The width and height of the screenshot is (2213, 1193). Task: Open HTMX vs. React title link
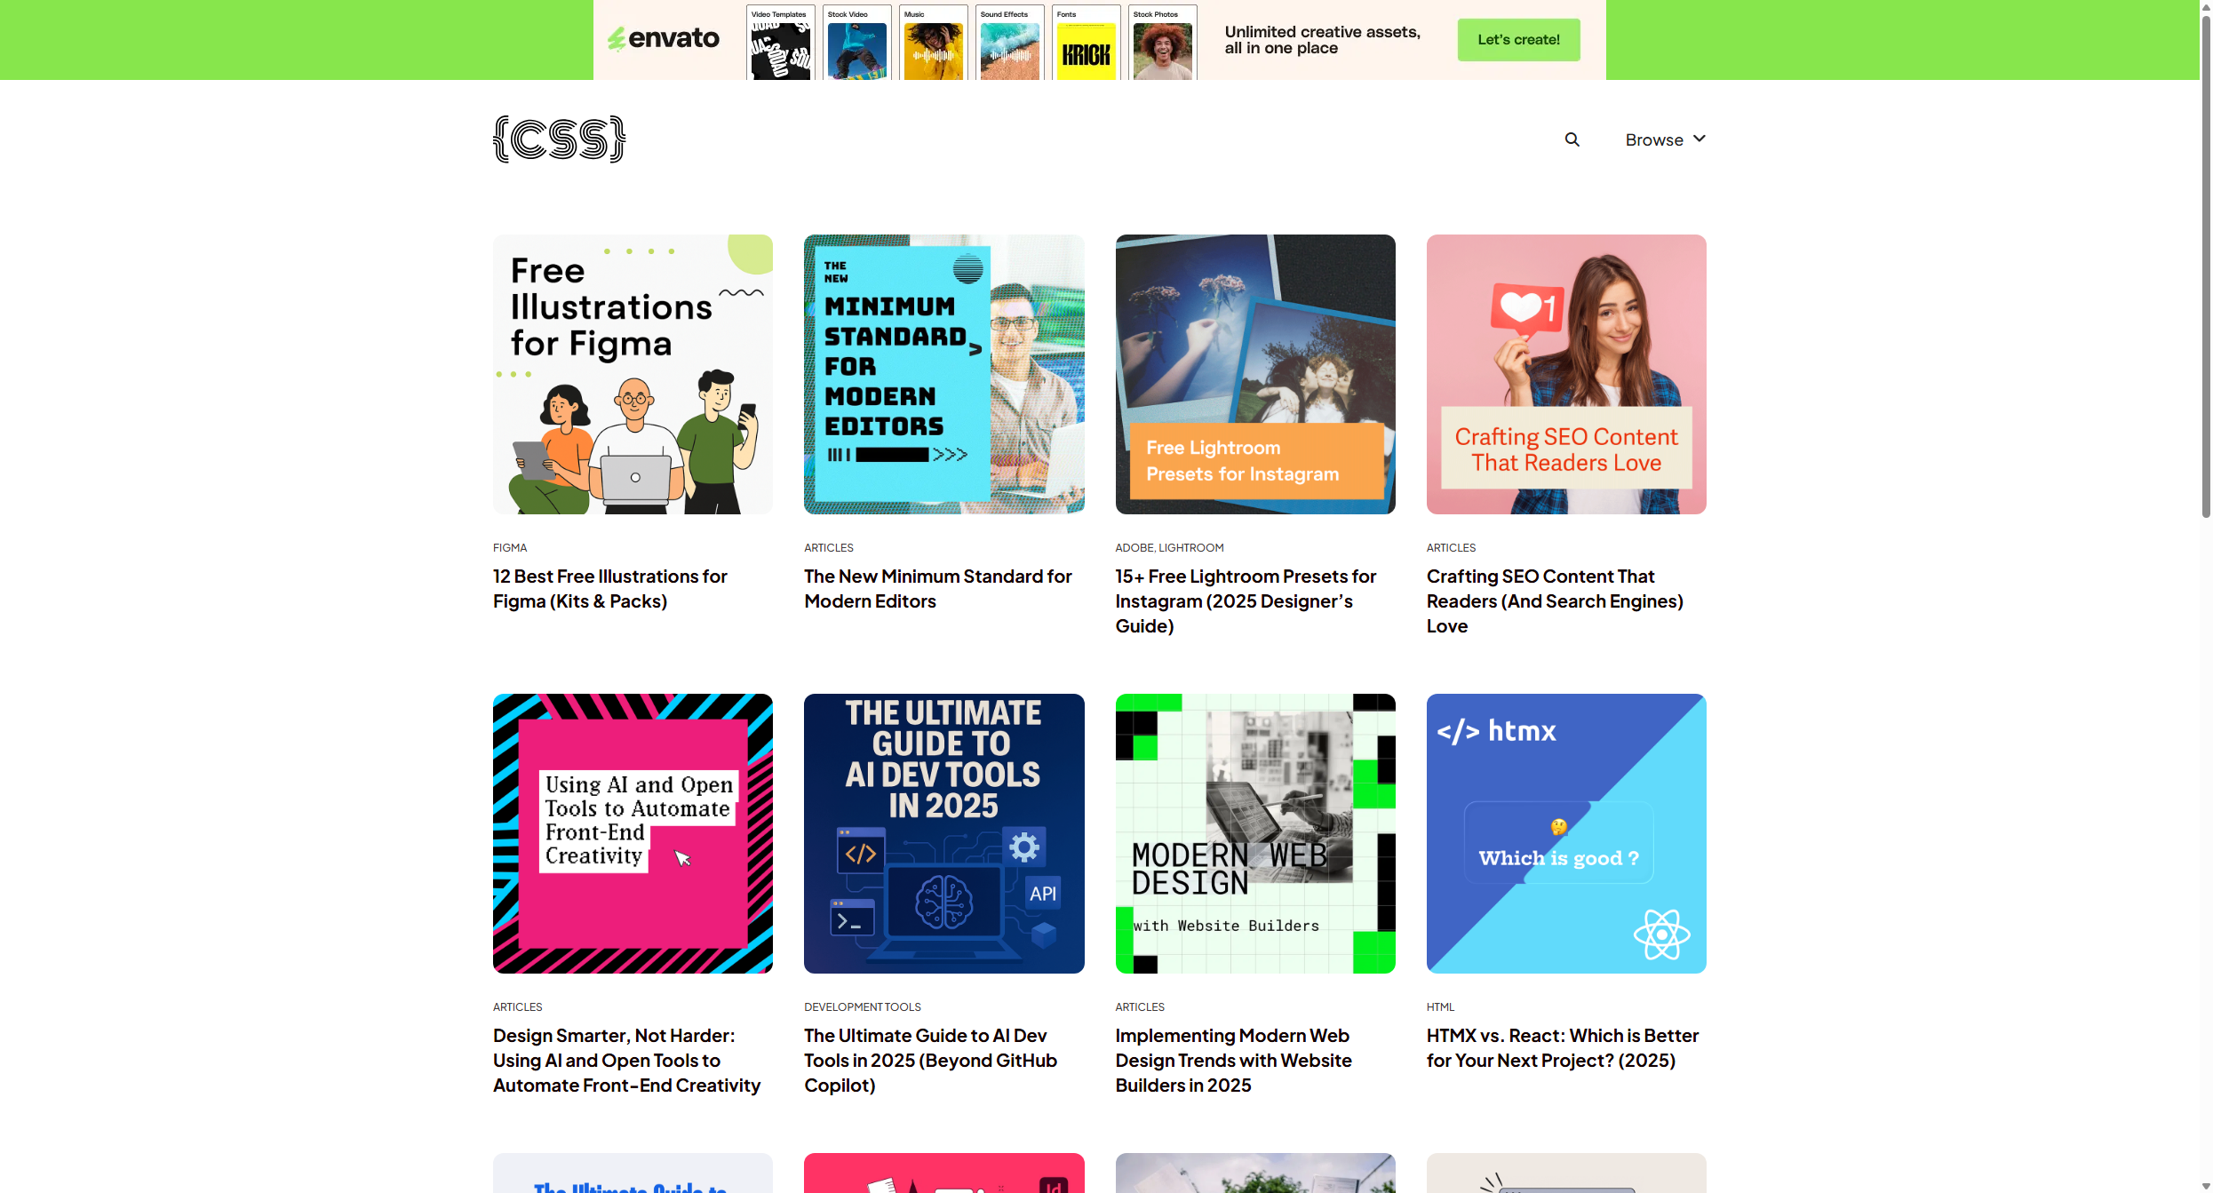pyautogui.click(x=1563, y=1048)
